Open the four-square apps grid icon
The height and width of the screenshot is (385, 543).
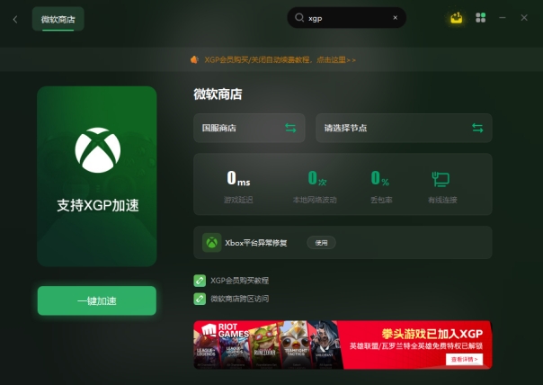tap(481, 18)
